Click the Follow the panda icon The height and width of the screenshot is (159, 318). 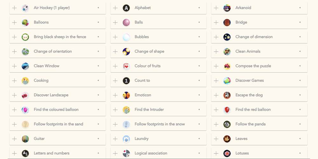point(227,124)
